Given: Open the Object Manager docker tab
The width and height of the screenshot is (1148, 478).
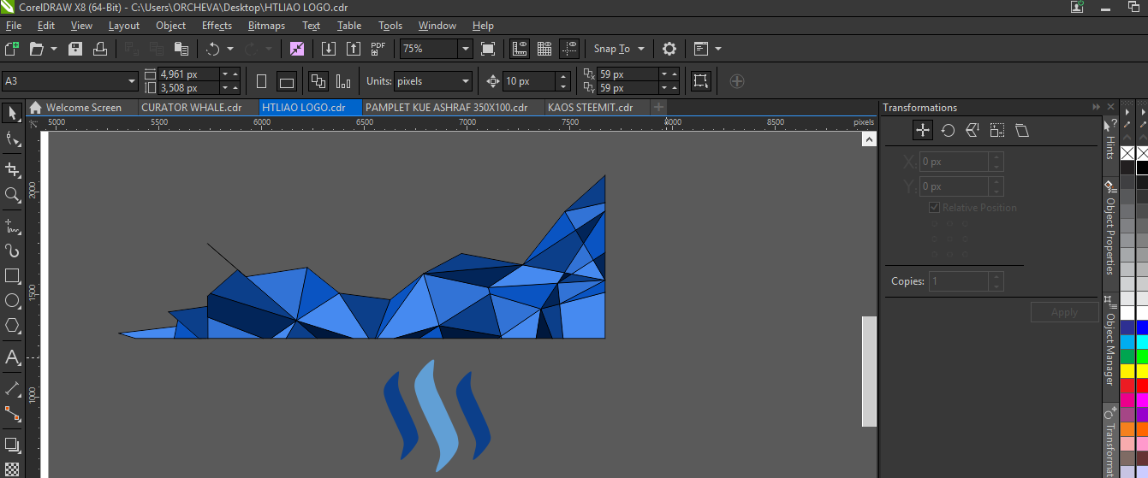Looking at the screenshot, I should point(1109,340).
